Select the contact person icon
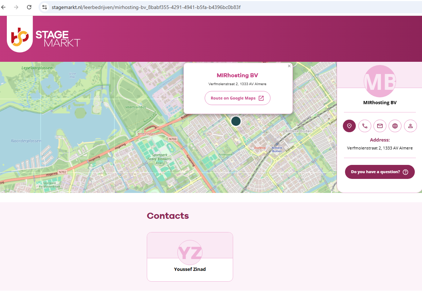 tap(410, 126)
